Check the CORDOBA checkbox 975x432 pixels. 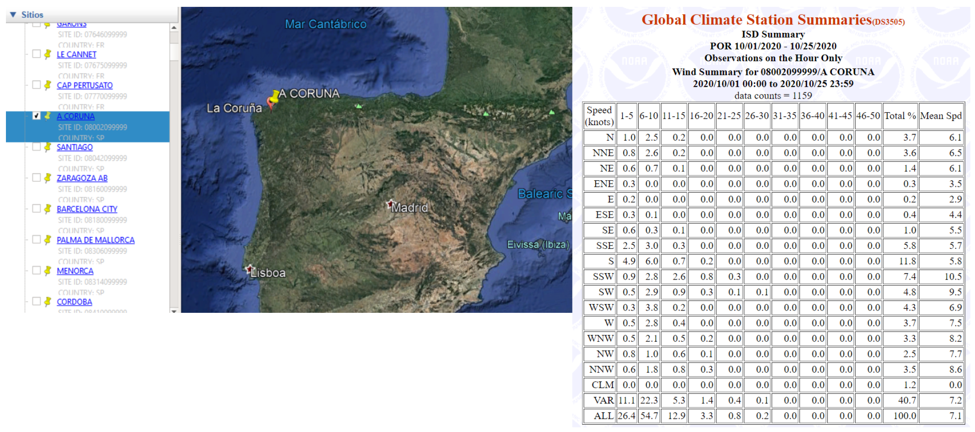coord(36,301)
